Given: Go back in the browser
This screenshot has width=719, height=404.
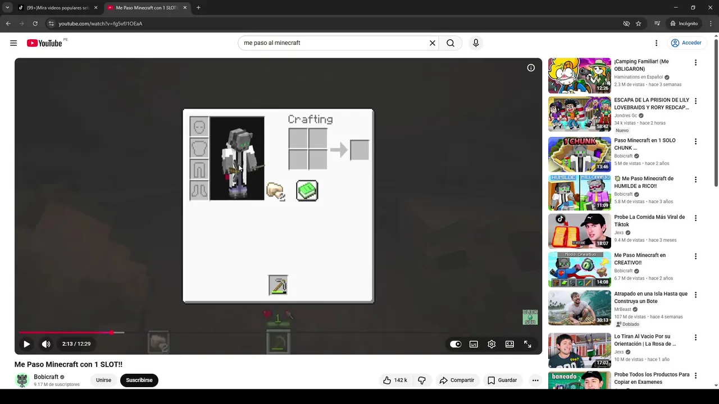Looking at the screenshot, I should point(8,24).
